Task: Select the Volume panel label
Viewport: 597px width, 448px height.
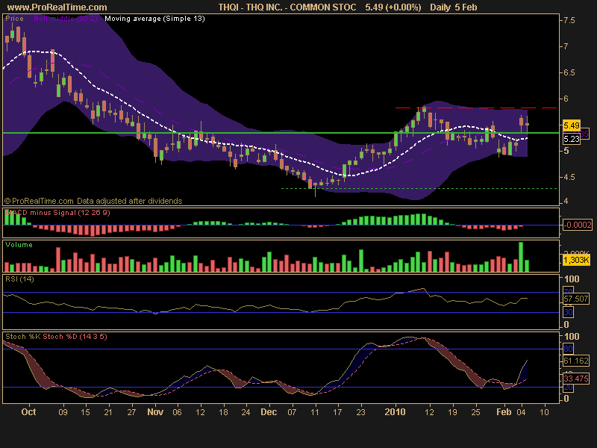Action: [x=19, y=245]
